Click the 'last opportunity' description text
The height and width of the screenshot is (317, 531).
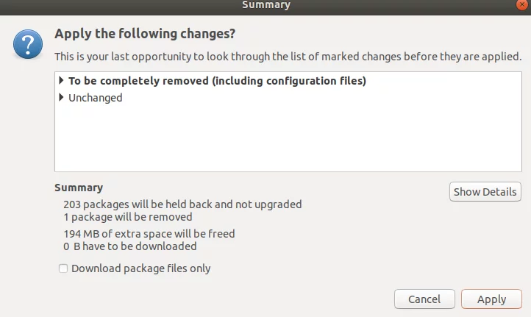(x=288, y=56)
